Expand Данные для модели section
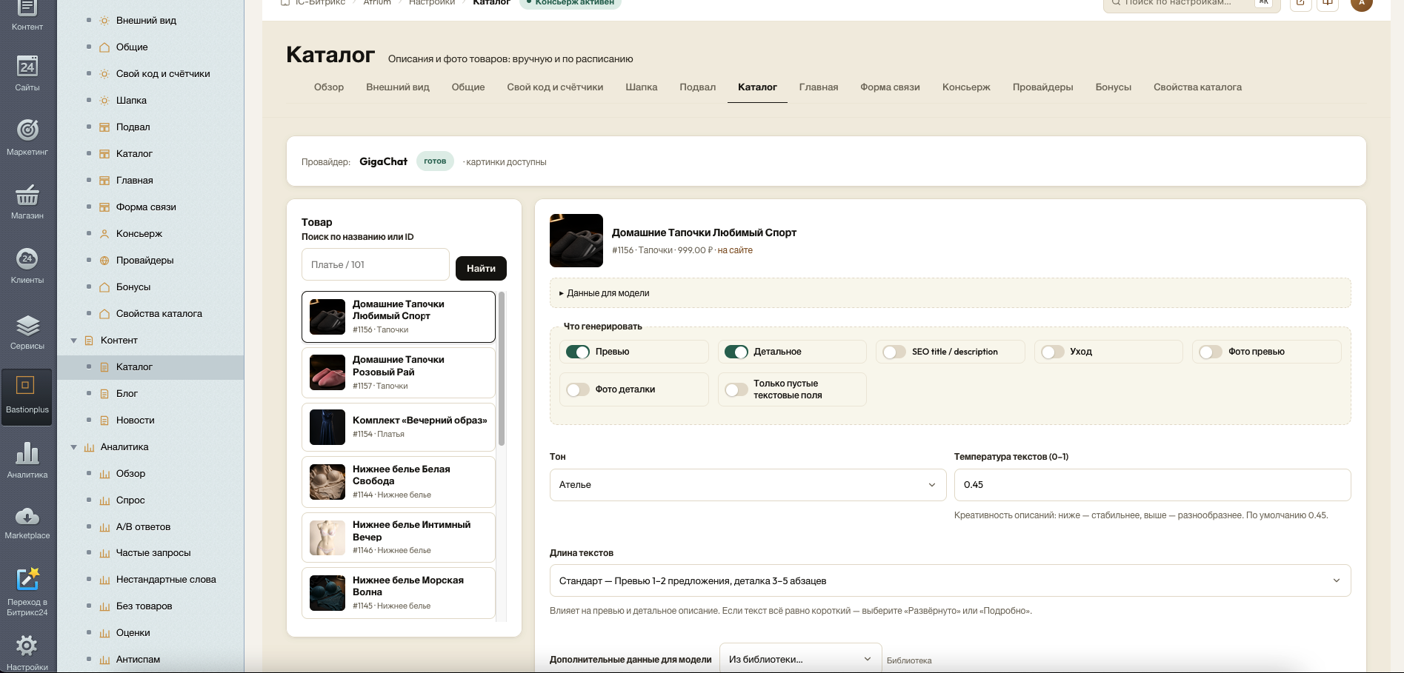The height and width of the screenshot is (673, 1404). 950,293
